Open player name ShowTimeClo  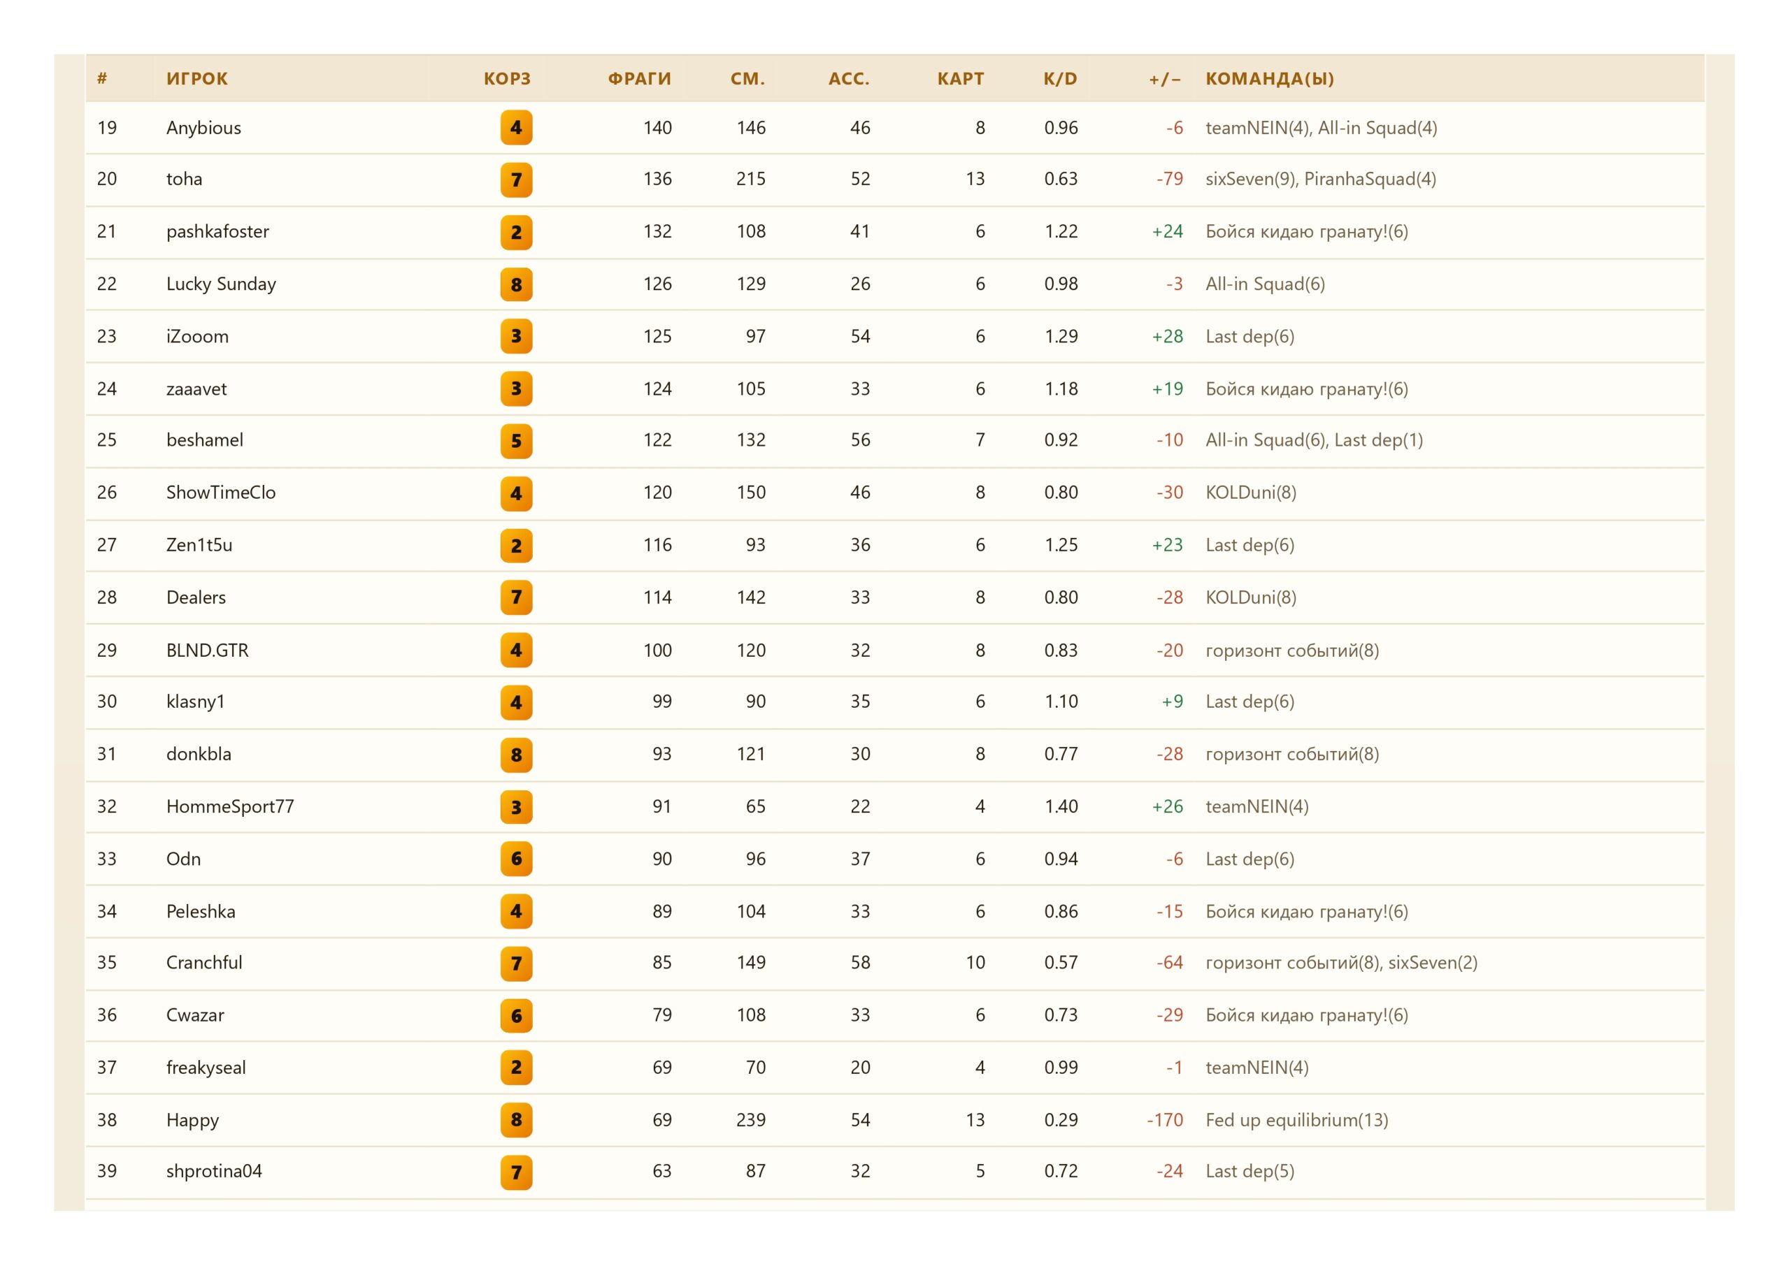221,493
